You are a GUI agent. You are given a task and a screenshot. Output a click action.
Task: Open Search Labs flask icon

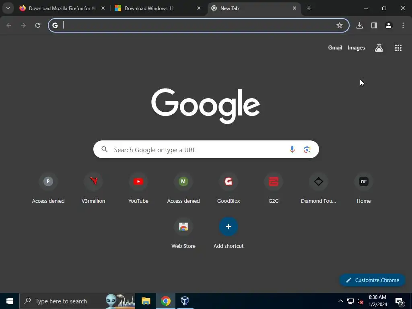coord(379,47)
